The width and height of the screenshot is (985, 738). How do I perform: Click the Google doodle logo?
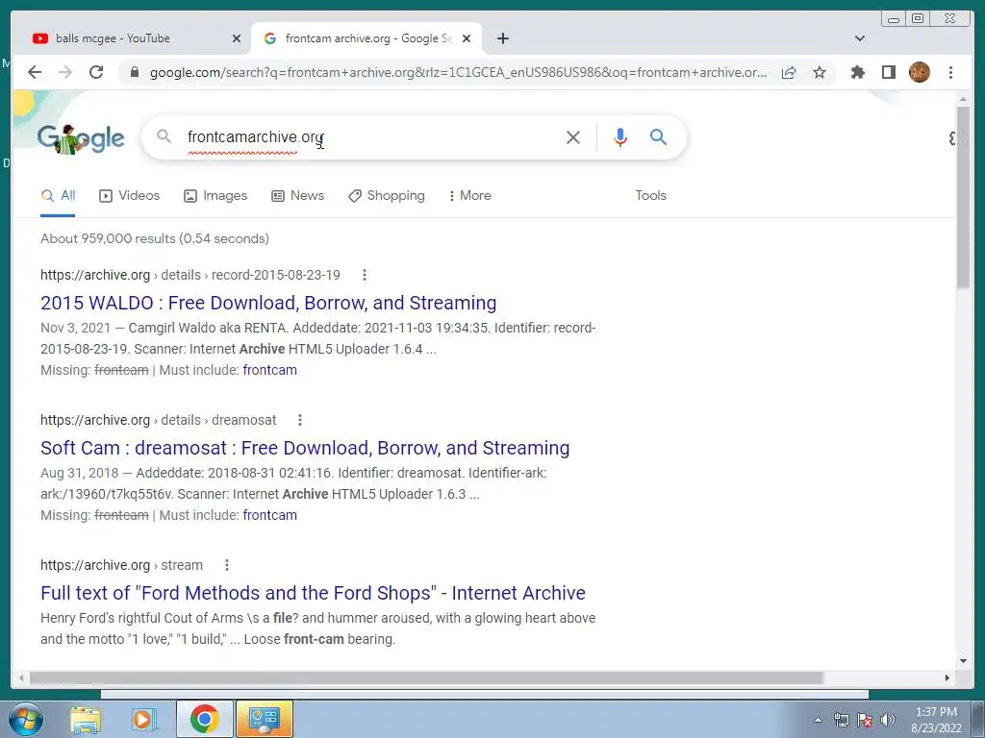(81, 138)
